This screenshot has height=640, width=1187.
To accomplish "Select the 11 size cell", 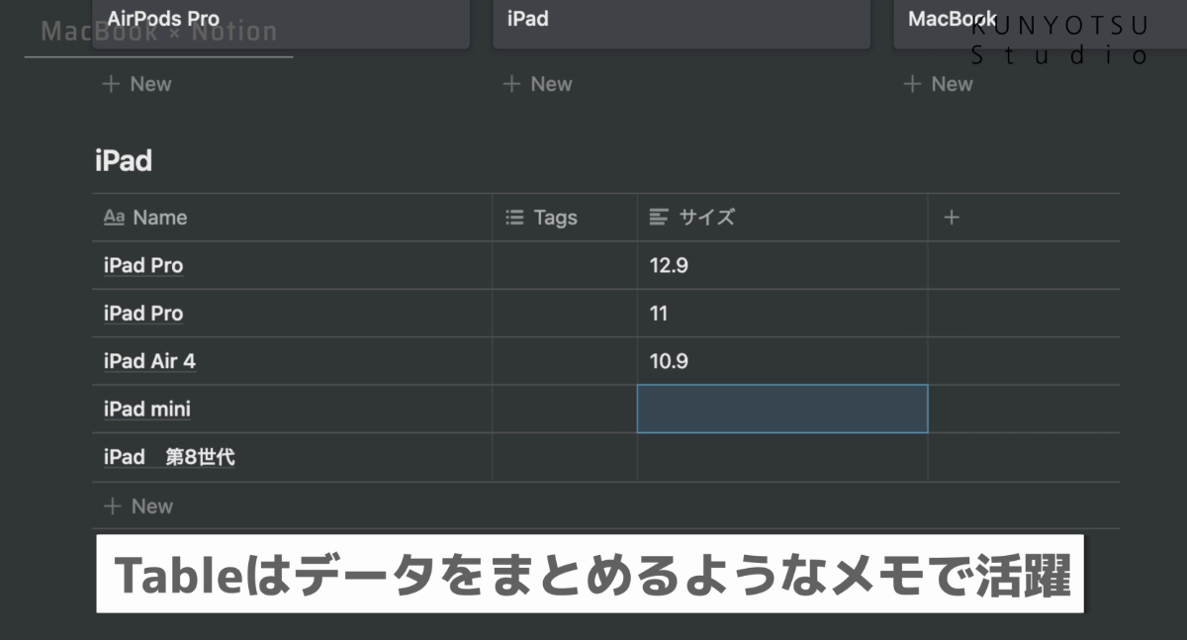I will click(782, 314).
